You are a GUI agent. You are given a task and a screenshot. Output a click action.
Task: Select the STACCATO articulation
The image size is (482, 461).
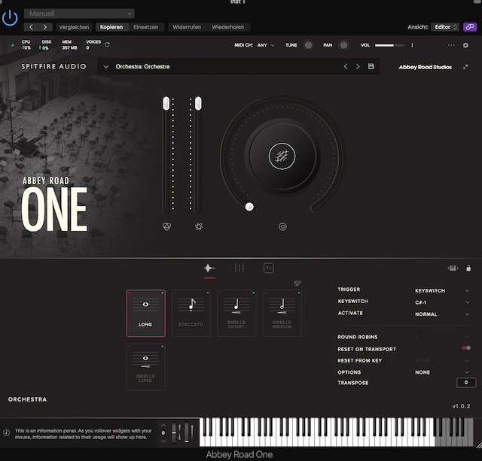[191, 314]
